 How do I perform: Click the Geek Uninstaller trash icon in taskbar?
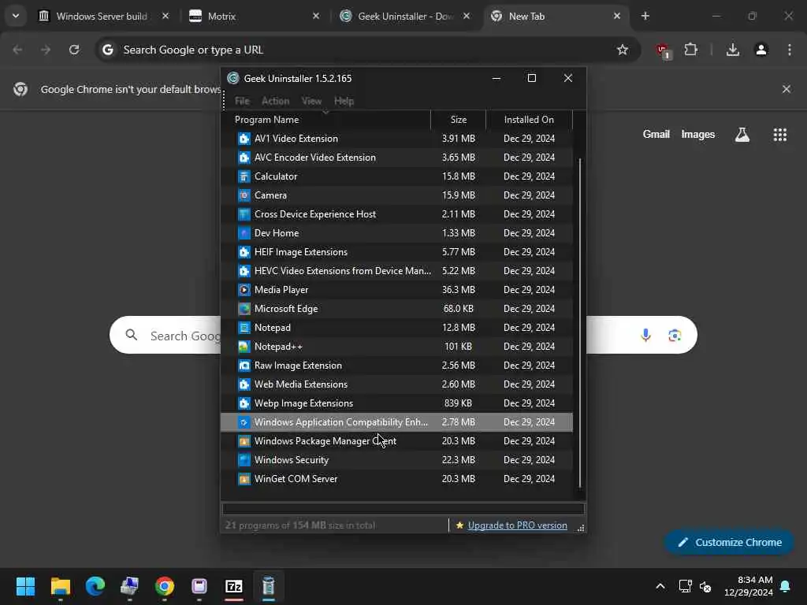(x=269, y=586)
